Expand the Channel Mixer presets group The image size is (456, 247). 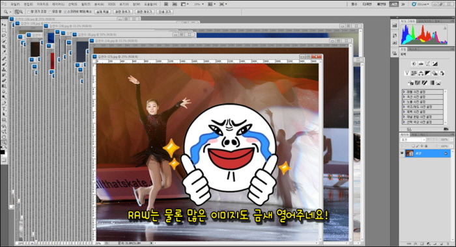[x=404, y=117]
